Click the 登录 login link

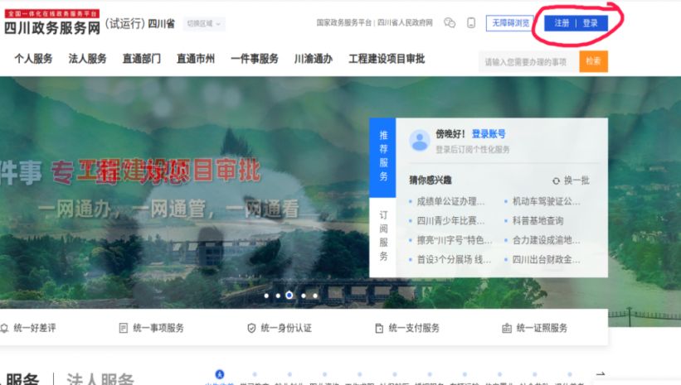tap(591, 23)
